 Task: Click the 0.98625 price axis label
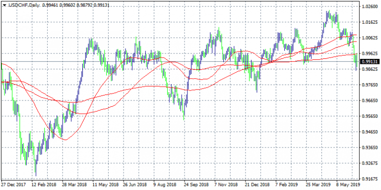click(370, 69)
